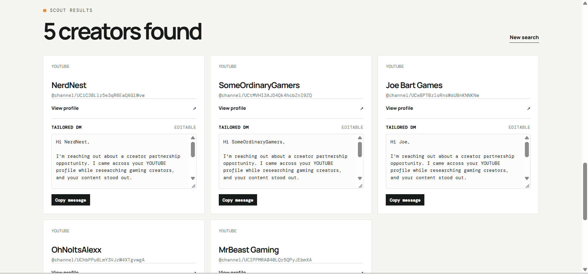
Task: Open Joe Bart Games View profile arrow icon
Action: (x=529, y=109)
